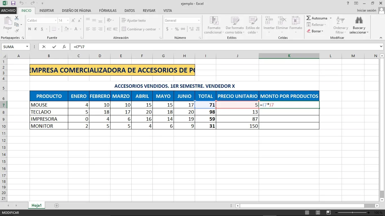Open the Combinar y centrar dropdown arrow
The width and height of the screenshot is (385, 216).
160,29
